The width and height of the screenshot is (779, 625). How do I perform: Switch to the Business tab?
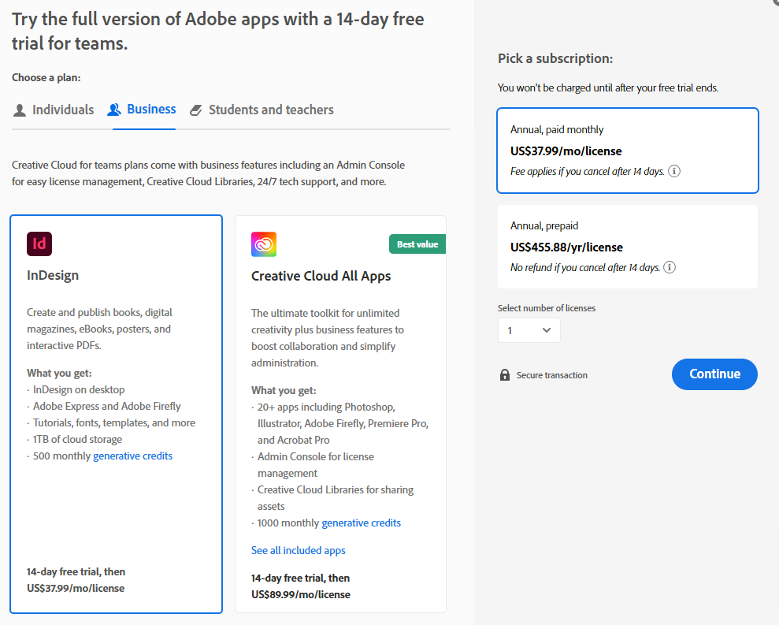point(142,110)
